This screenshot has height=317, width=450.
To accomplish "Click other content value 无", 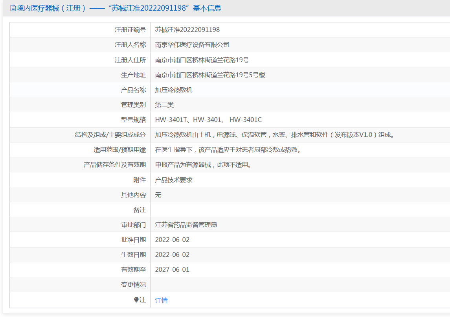I will point(158,195).
